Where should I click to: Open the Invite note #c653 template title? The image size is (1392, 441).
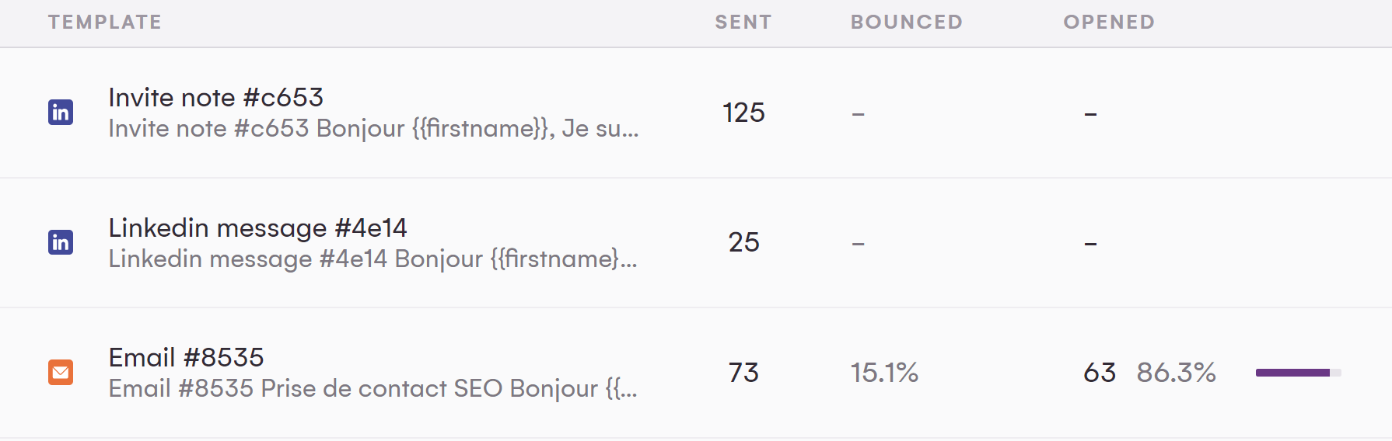pos(215,98)
